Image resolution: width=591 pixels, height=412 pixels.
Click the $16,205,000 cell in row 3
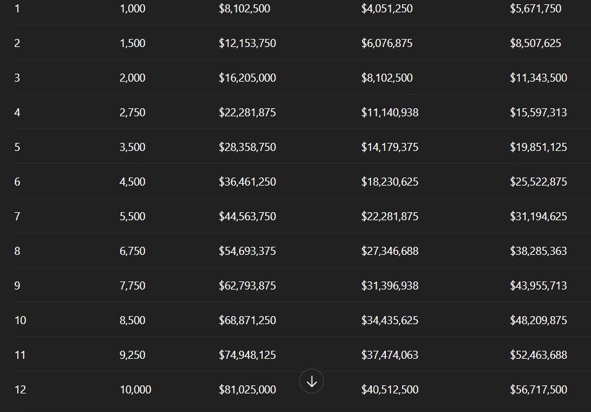[247, 78]
